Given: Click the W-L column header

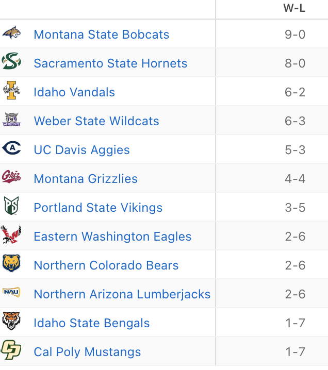Looking at the screenshot, I should [x=294, y=8].
